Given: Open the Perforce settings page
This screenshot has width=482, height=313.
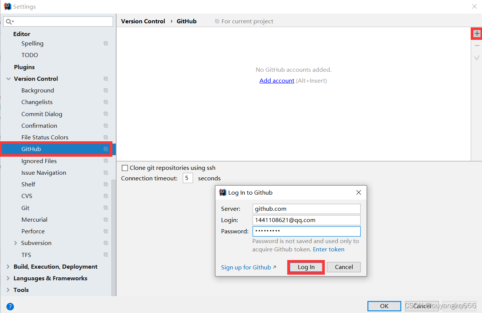Looking at the screenshot, I should [33, 231].
